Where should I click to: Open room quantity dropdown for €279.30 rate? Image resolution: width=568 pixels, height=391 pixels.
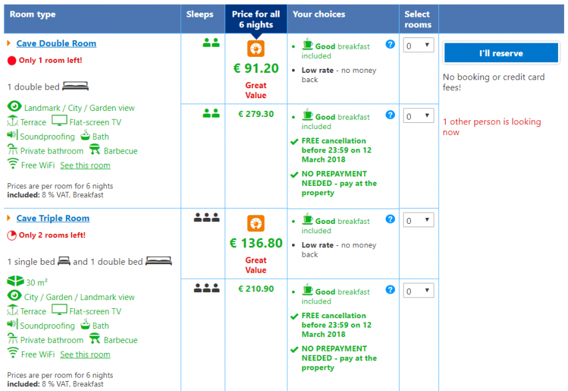419,116
